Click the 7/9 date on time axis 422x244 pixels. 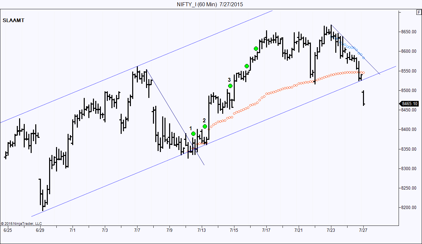(x=169, y=230)
